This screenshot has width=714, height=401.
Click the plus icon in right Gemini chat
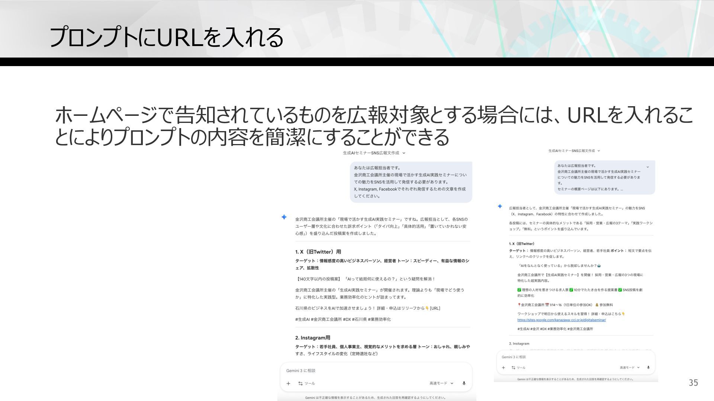pyautogui.click(x=503, y=368)
